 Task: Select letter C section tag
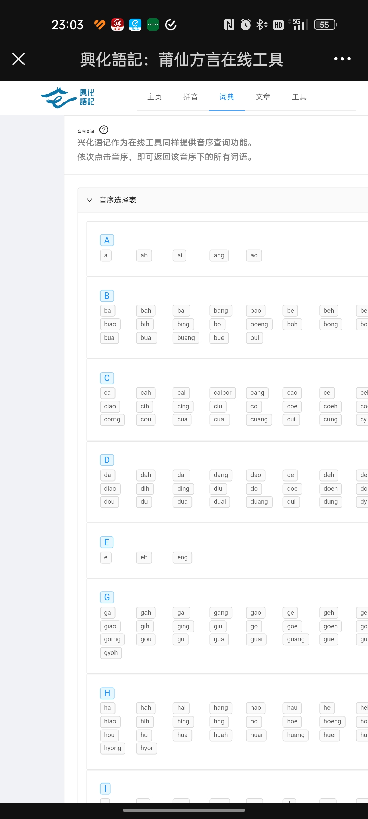coord(107,378)
